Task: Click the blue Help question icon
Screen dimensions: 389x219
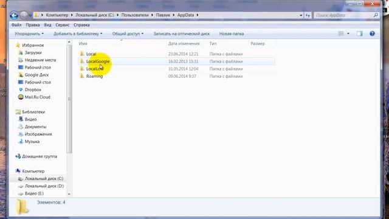Action: (x=372, y=33)
